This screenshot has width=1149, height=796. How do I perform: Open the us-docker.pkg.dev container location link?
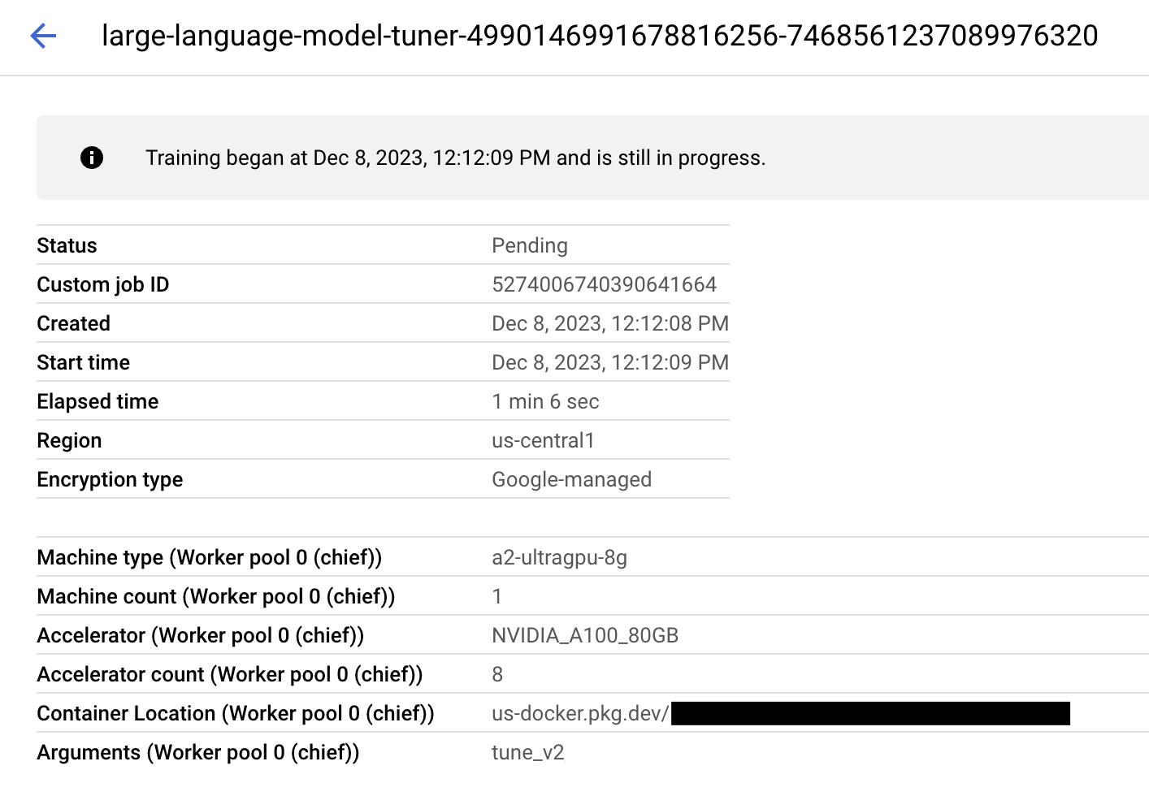(579, 713)
